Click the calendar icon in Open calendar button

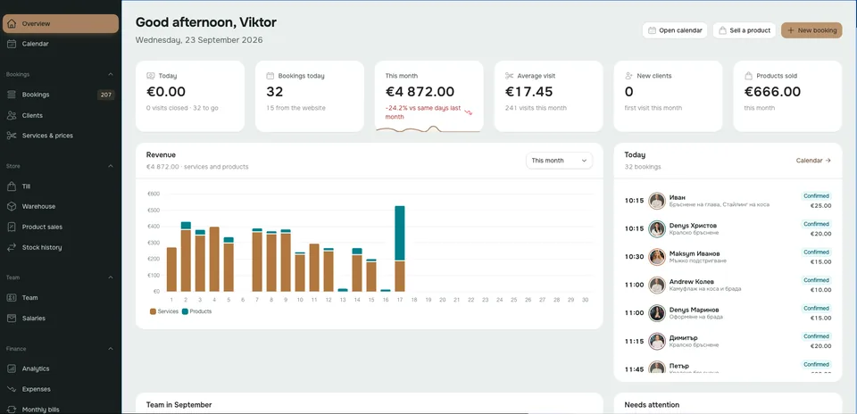(652, 30)
